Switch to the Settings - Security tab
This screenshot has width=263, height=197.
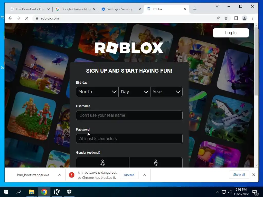tap(119, 9)
